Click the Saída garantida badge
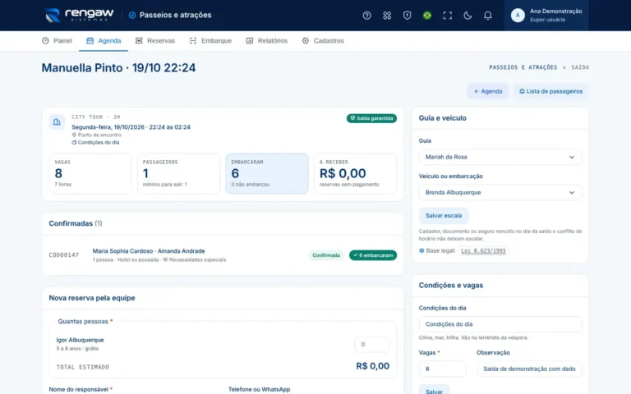The height and width of the screenshot is (394, 631). pos(372,118)
